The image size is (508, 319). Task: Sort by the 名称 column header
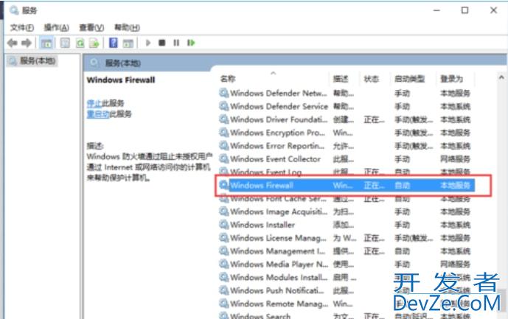click(228, 79)
